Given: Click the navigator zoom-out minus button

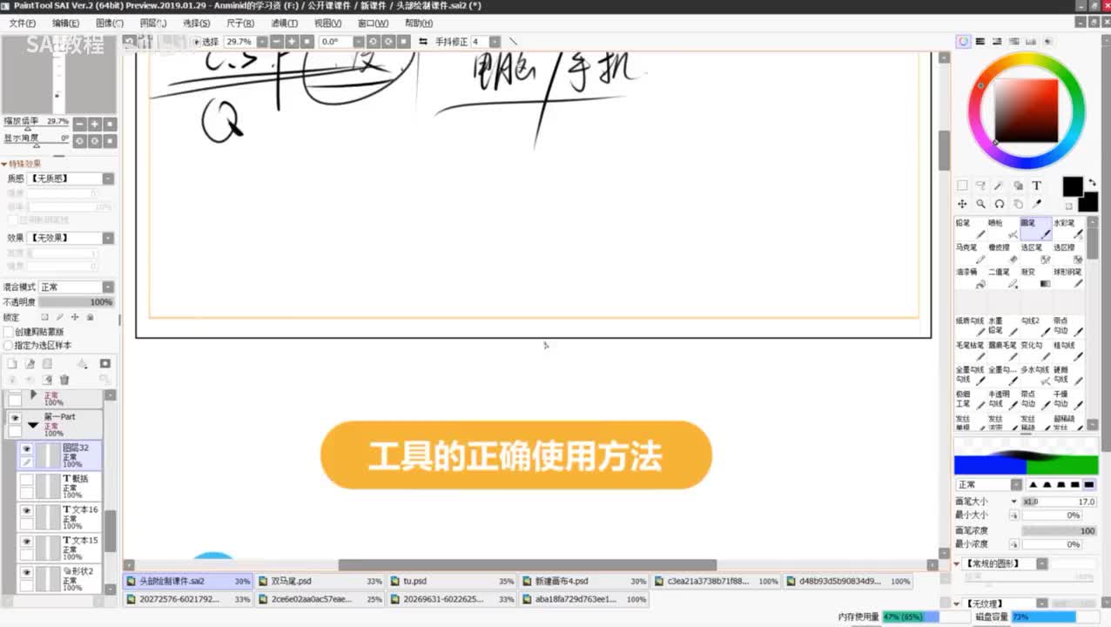Looking at the screenshot, I should pos(79,125).
